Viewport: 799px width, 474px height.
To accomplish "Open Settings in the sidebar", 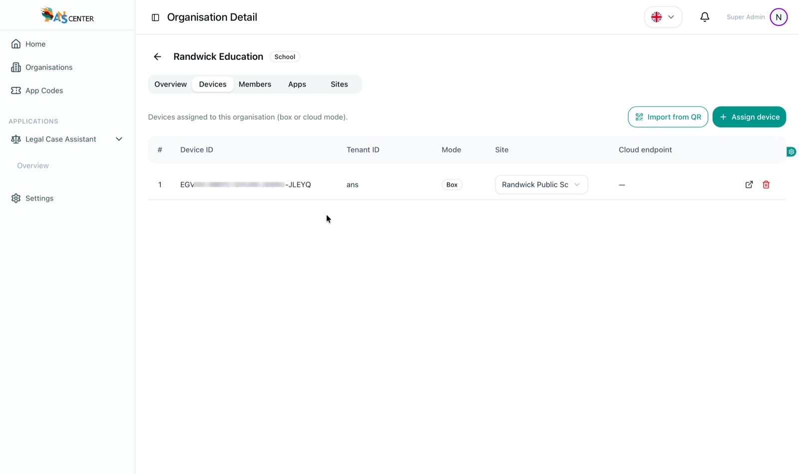I will pyautogui.click(x=39, y=198).
